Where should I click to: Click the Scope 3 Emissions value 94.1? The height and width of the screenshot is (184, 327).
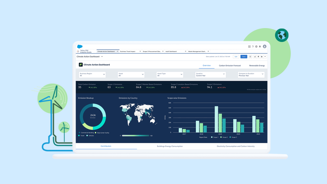coord(210,87)
